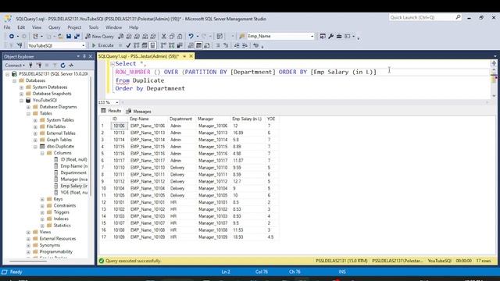
Task: Parse the query with the checkmark icon
Action: click(128, 45)
